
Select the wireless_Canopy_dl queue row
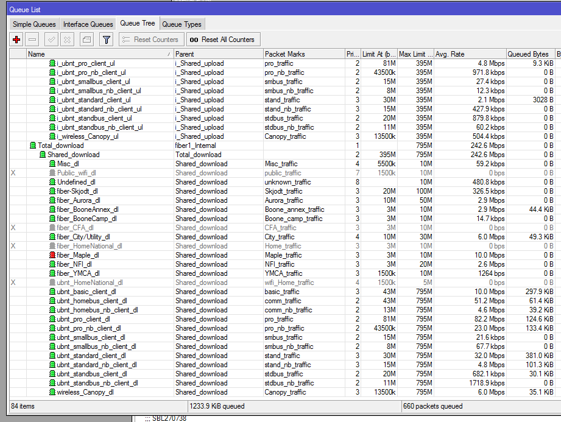[x=85, y=392]
